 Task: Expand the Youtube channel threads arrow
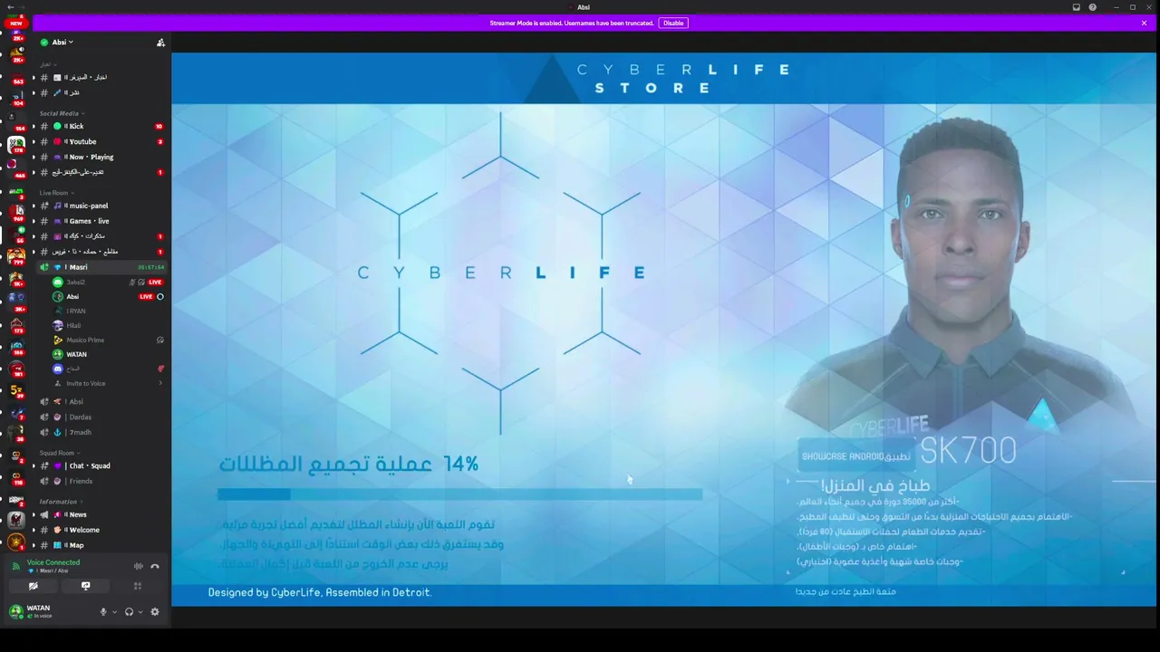click(34, 141)
